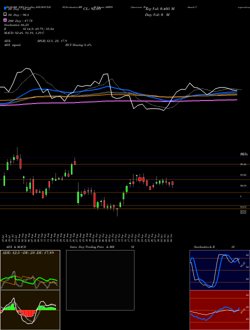
Task: Select the 'MACD: 92.48, 91.19, 1.29 C' line
Action: click(24, 33)
